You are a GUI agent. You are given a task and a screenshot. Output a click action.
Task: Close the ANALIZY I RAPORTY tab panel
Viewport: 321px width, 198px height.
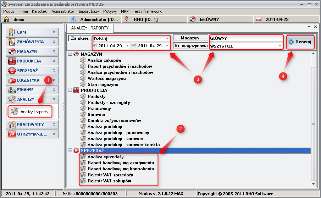(x=315, y=27)
